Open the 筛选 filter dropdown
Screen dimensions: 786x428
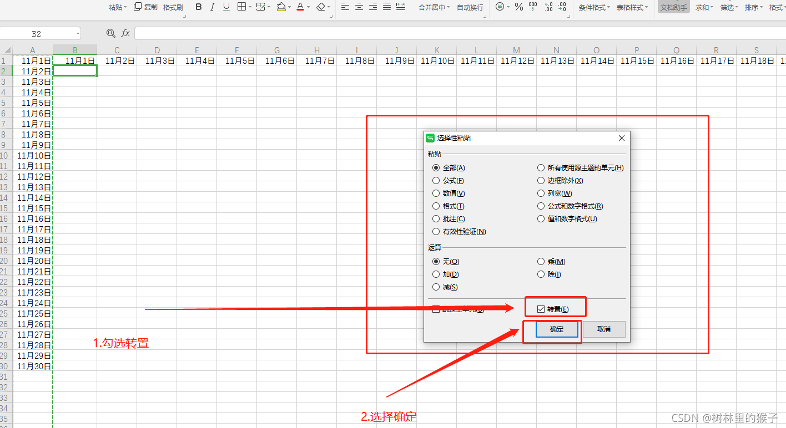click(729, 7)
